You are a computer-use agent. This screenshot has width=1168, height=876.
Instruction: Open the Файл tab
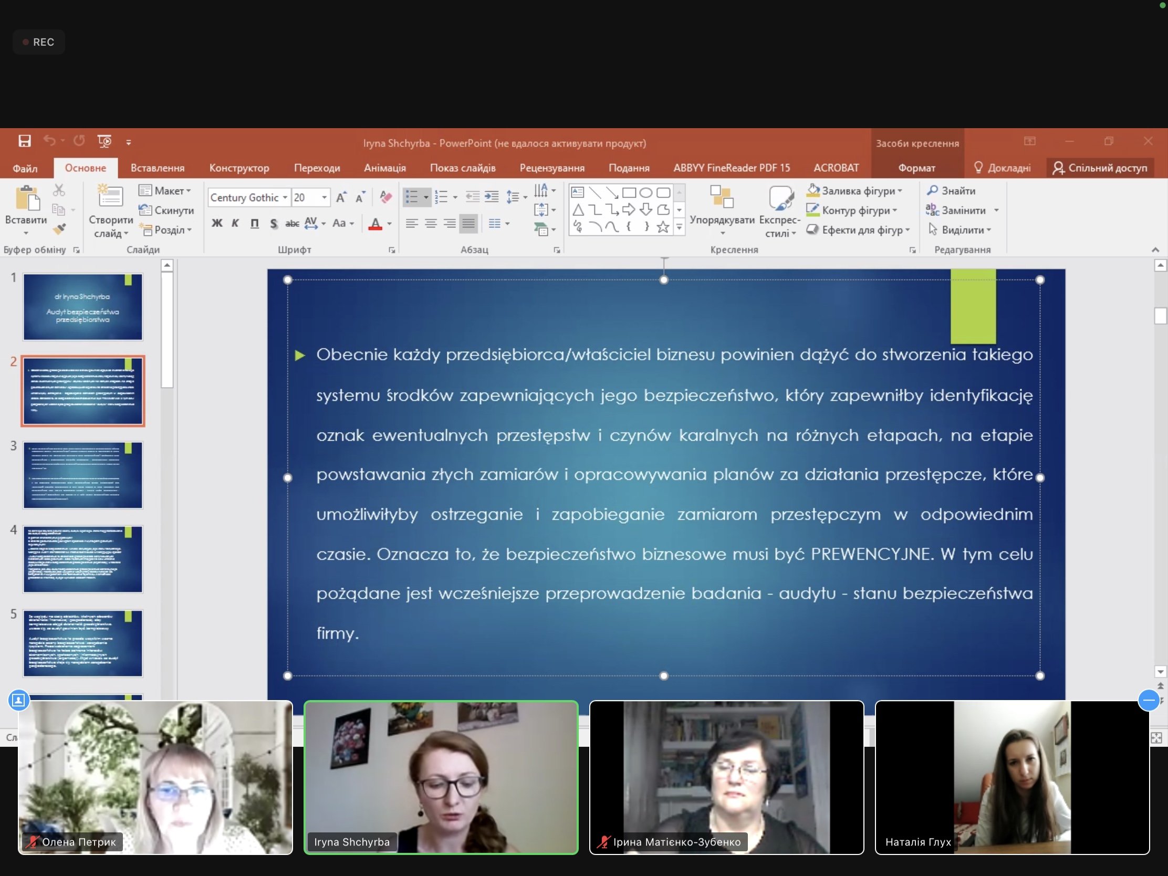pyautogui.click(x=25, y=168)
